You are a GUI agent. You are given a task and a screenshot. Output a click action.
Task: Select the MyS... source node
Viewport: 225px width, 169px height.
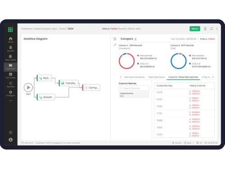(44, 78)
